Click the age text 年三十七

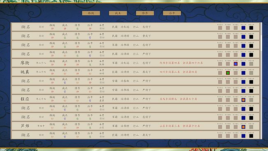tap(41, 99)
